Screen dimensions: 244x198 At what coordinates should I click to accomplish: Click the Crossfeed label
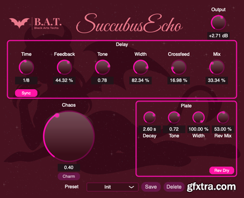(179, 54)
